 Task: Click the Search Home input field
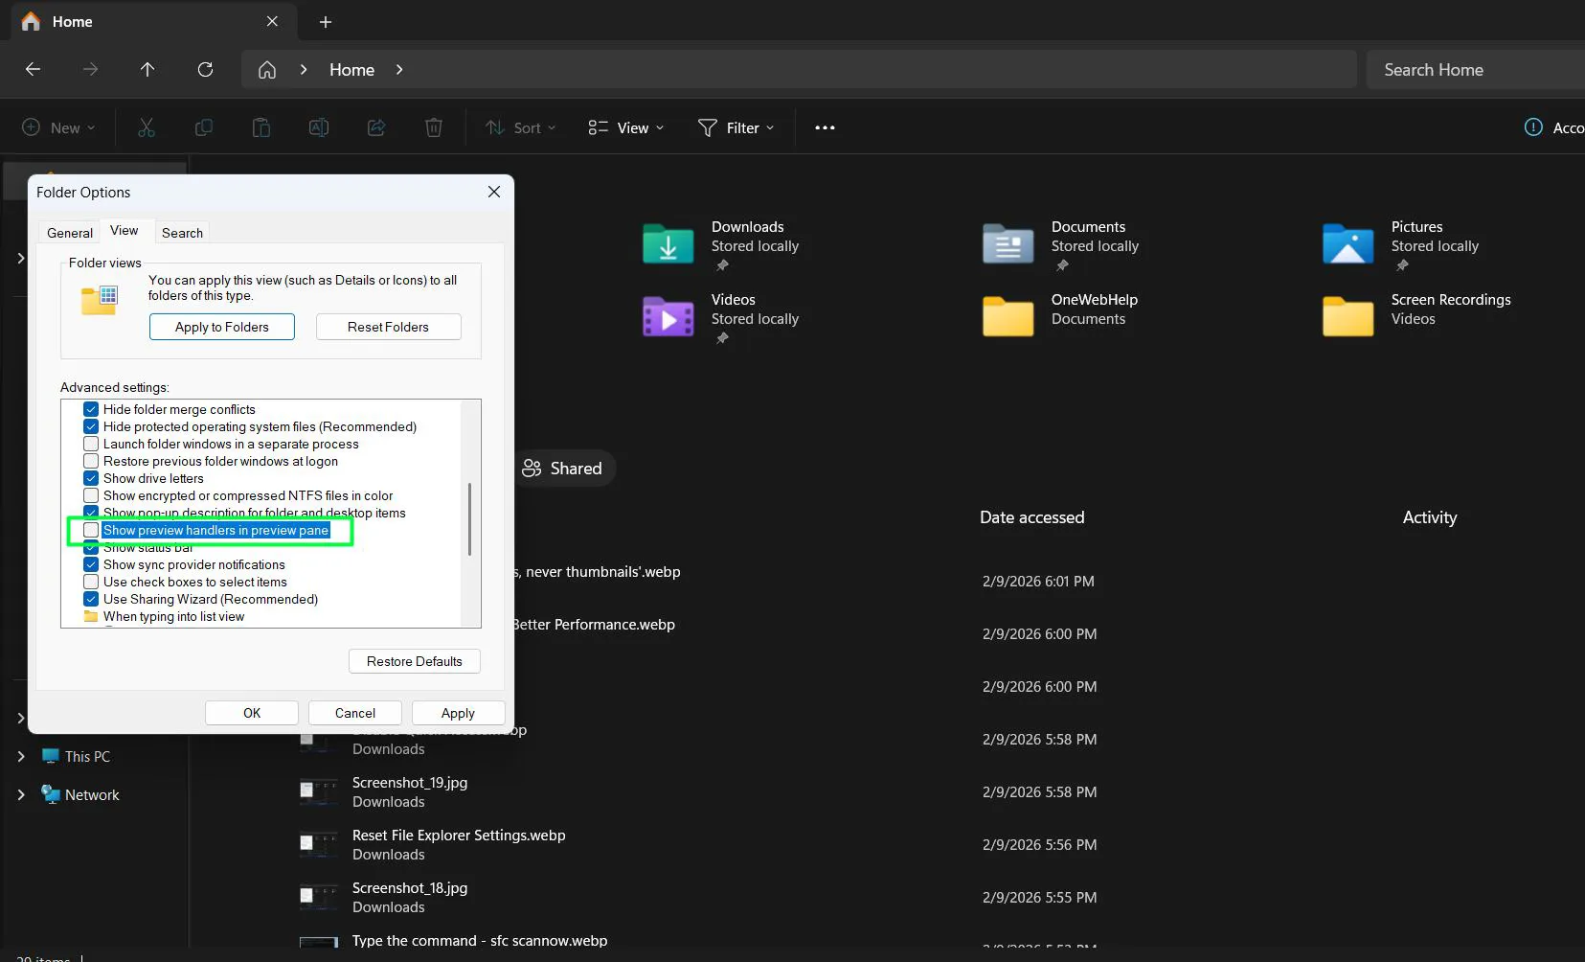click(x=1475, y=69)
